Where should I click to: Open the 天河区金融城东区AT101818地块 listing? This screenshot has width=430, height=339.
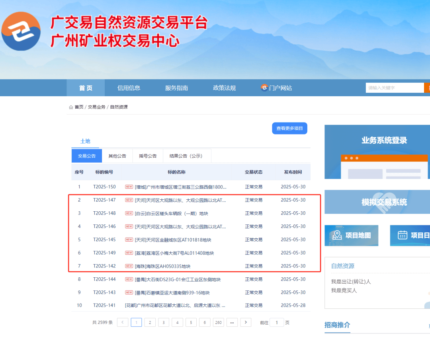[173, 240]
